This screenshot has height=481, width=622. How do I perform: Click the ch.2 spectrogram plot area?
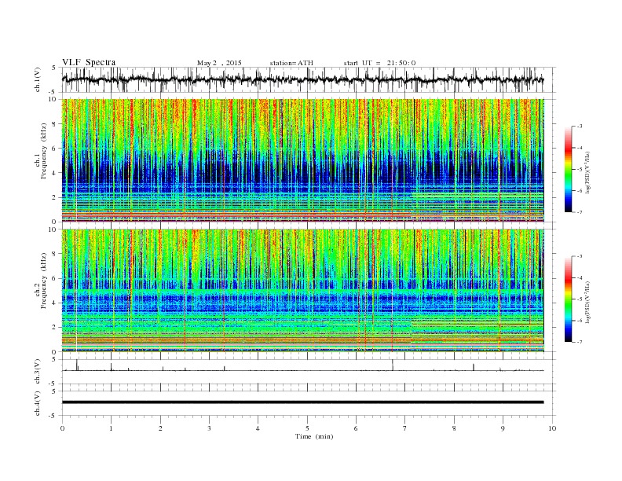[302, 291]
